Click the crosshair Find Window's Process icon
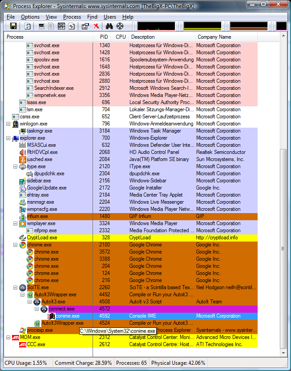This screenshot has height=371, width=291. (120, 26)
